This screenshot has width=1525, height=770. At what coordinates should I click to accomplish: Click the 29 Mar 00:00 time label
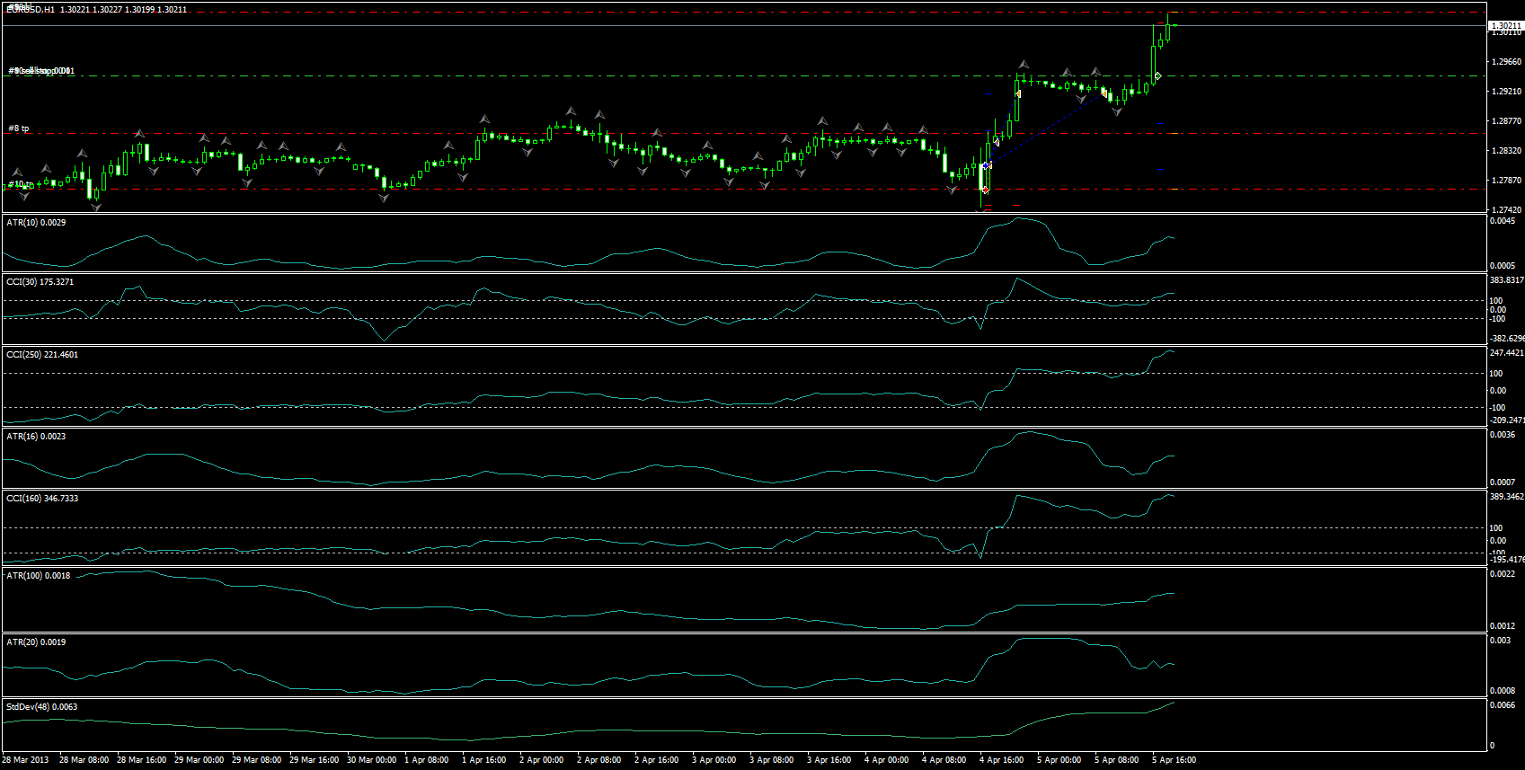click(199, 760)
